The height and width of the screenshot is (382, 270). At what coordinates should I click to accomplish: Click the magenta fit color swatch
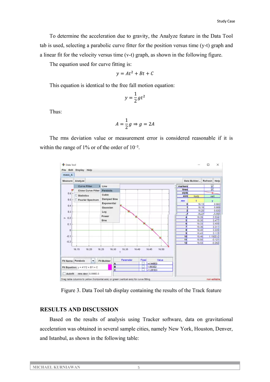[x=110, y=267]
